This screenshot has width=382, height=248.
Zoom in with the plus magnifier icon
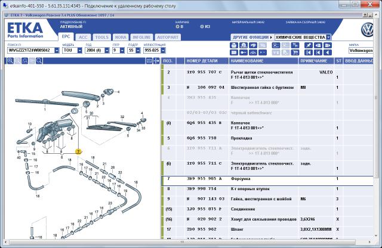pos(10,61)
